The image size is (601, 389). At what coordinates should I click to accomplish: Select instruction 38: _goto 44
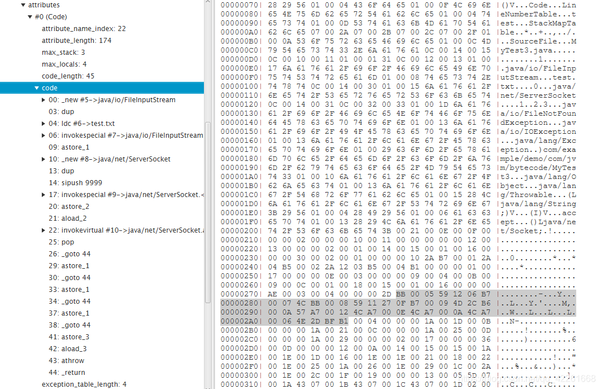tap(69, 325)
